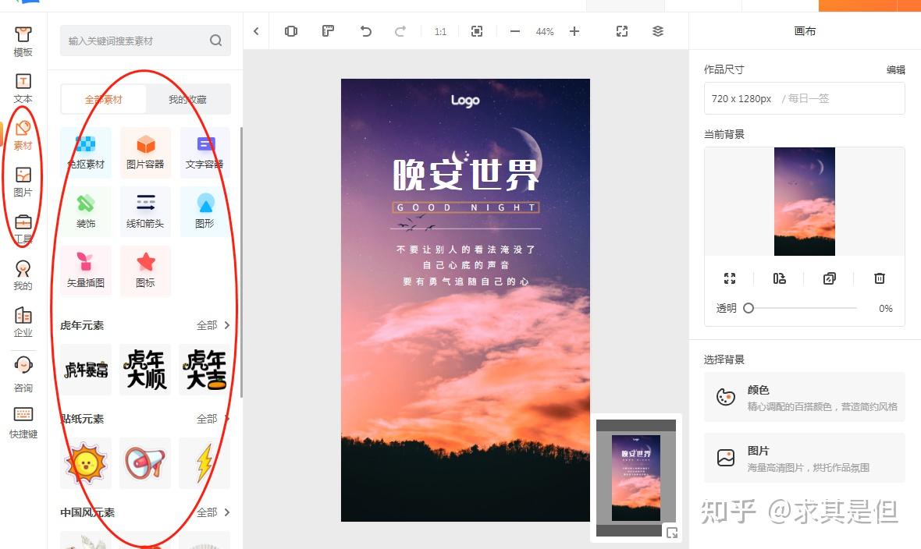Select the 虎年暴富 sticker thumbnail
Image resolution: width=921 pixels, height=549 pixels.
pos(86,370)
